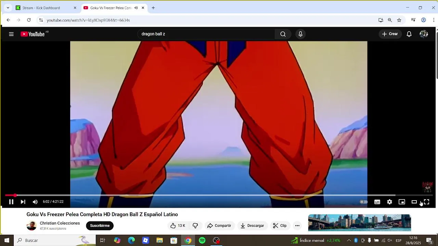This screenshot has width=438, height=246.
Task: Start voice search with microphone icon
Action: 300,34
